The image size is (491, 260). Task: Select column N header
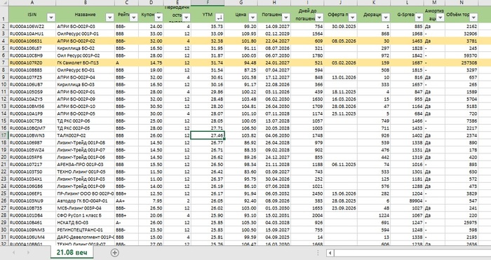tap(462, 3)
